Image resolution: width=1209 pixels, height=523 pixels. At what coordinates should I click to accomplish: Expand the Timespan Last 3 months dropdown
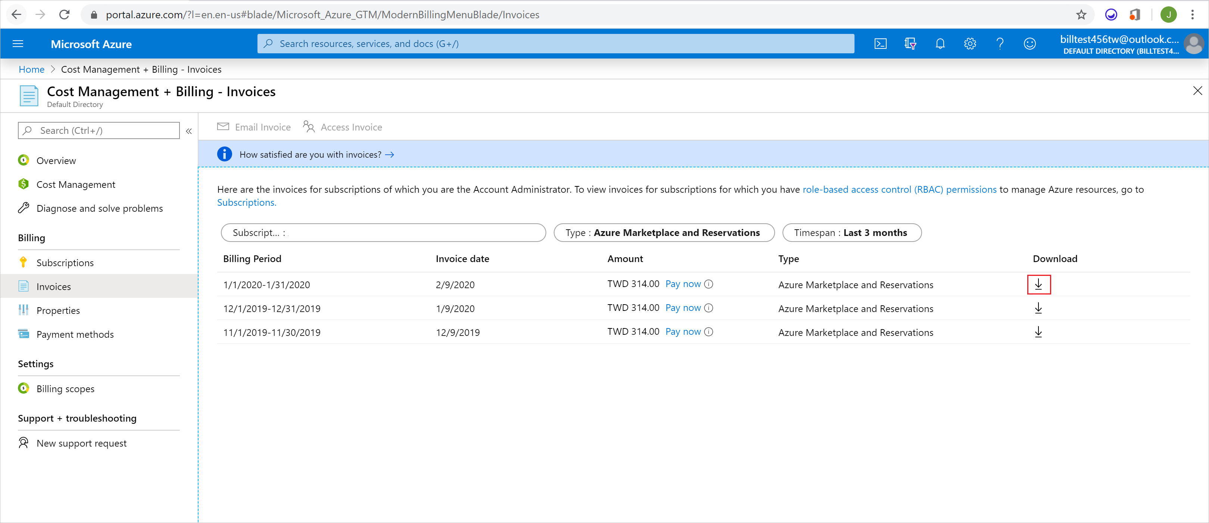(852, 233)
